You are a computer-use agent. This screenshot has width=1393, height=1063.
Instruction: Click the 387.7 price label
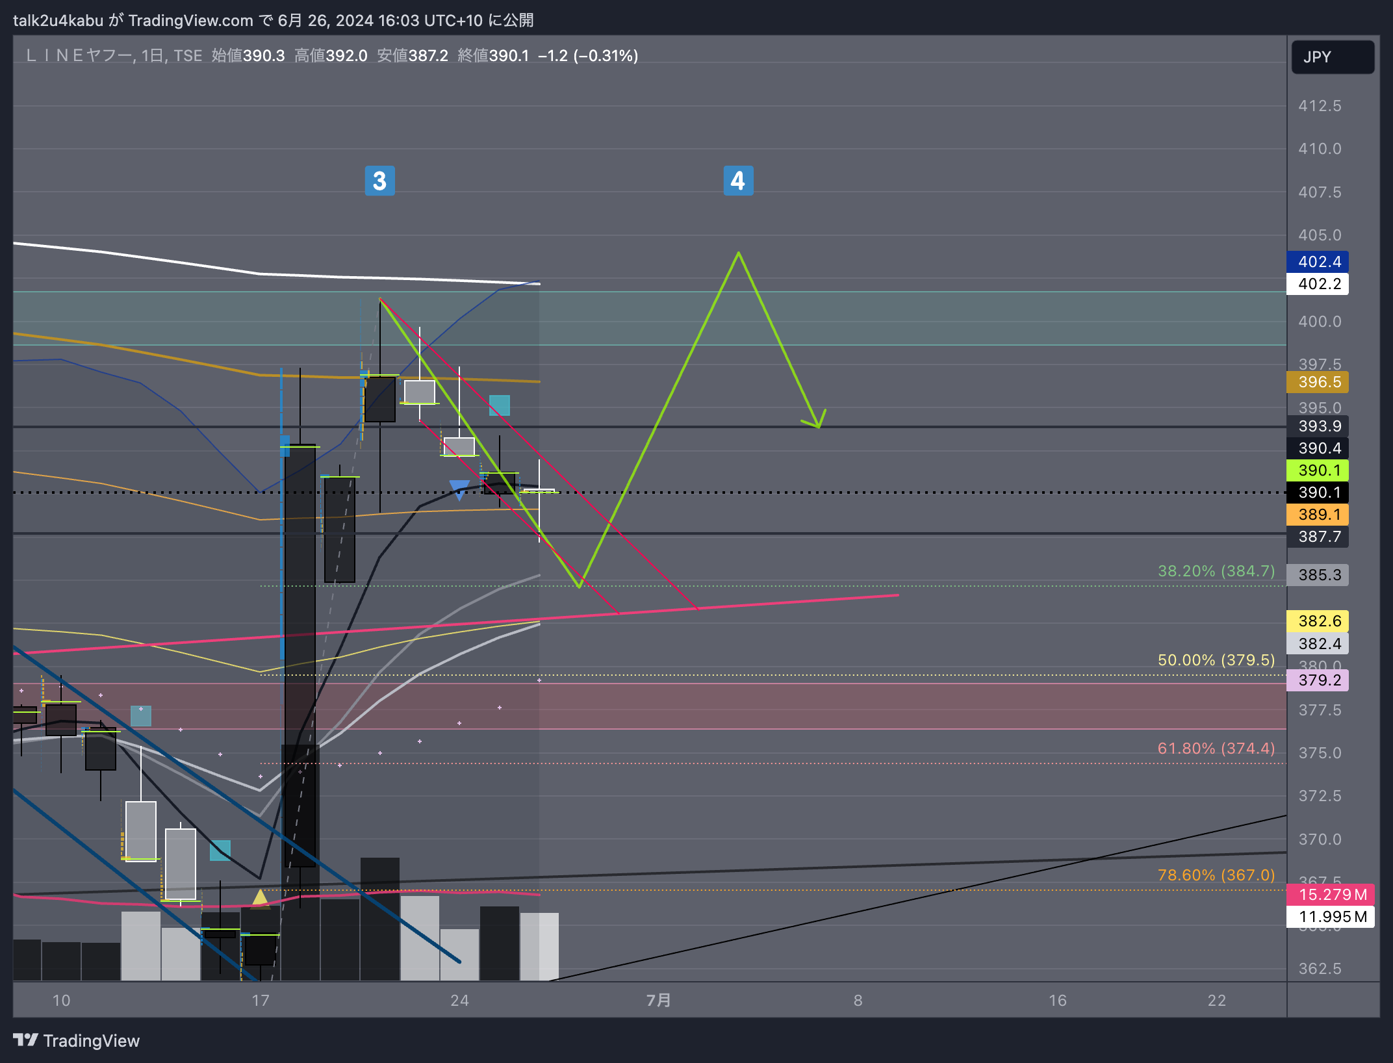[1318, 537]
